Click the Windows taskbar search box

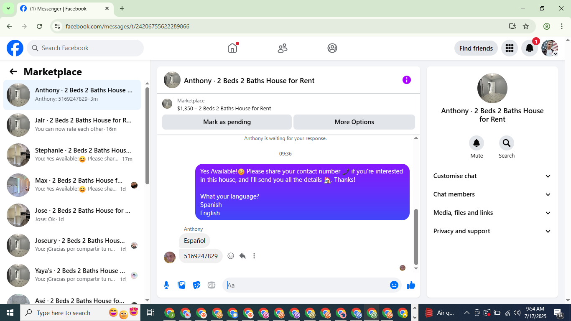click(80, 313)
